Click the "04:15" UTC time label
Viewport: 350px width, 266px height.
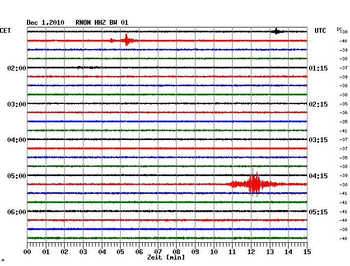point(318,176)
